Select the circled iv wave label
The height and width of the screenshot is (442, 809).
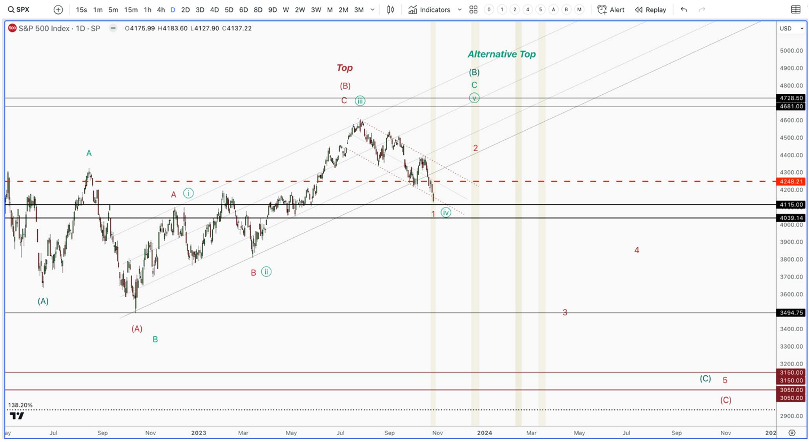click(x=446, y=212)
